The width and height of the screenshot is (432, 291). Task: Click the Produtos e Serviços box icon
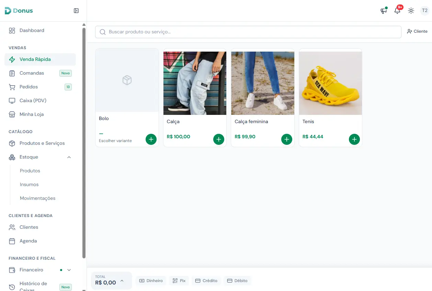click(12, 143)
